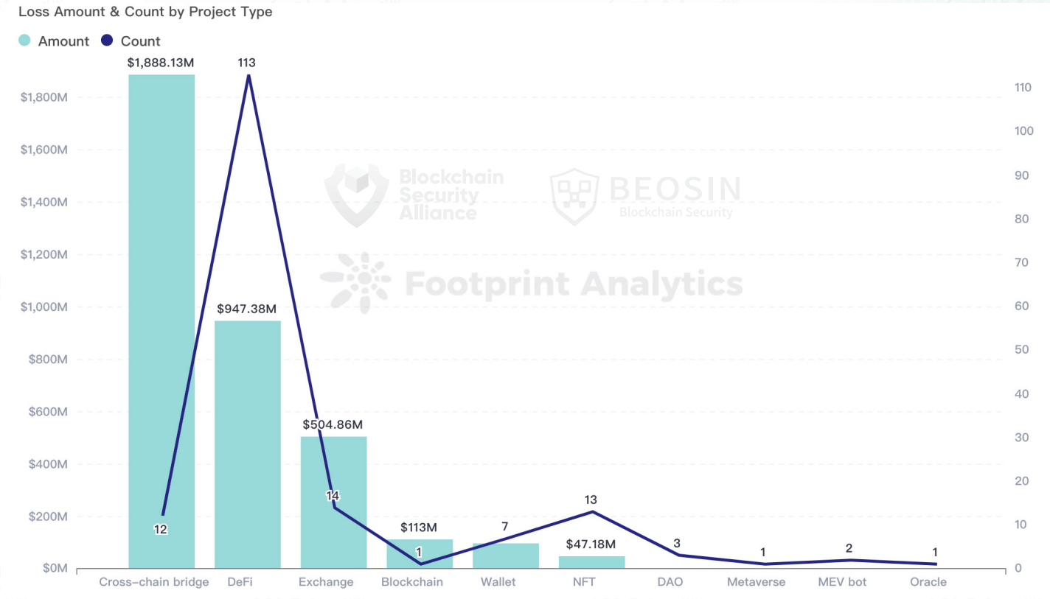The height and width of the screenshot is (599, 1050).
Task: Click the Metaverse axis label
Action: (756, 581)
